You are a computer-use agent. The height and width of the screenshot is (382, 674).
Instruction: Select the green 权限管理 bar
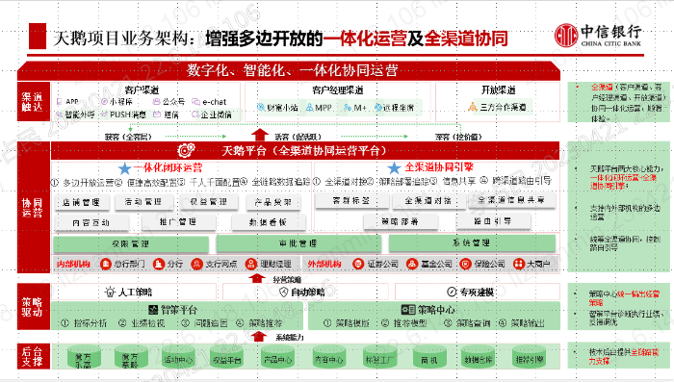point(131,244)
